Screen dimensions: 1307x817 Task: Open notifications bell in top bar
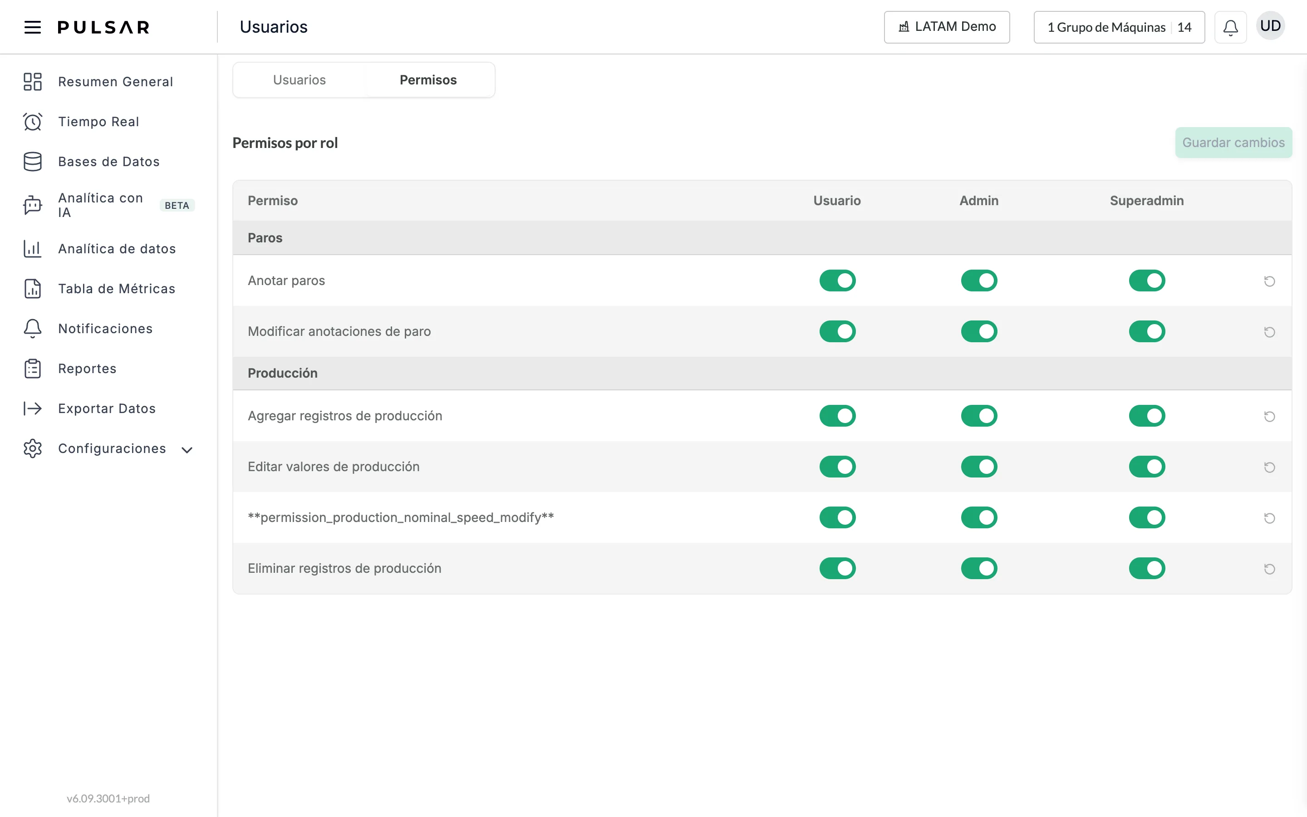point(1230,27)
